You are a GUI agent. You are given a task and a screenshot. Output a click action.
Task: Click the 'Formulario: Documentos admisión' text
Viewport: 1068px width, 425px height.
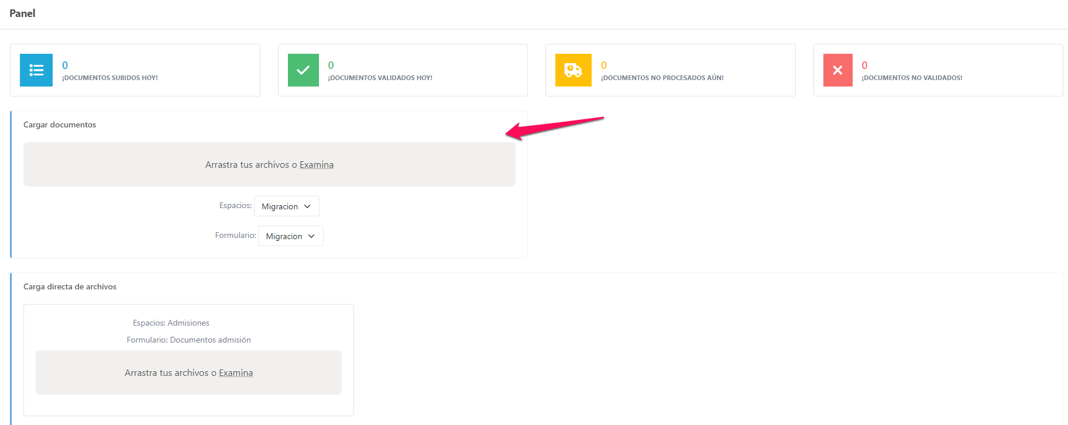[x=188, y=340]
